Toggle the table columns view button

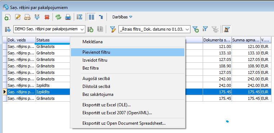pyautogui.click(x=91, y=17)
